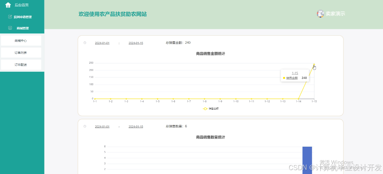Viewport: 383px width, 174px height.
Task: Toggle the 销售金额 legend item
Action: [211, 109]
